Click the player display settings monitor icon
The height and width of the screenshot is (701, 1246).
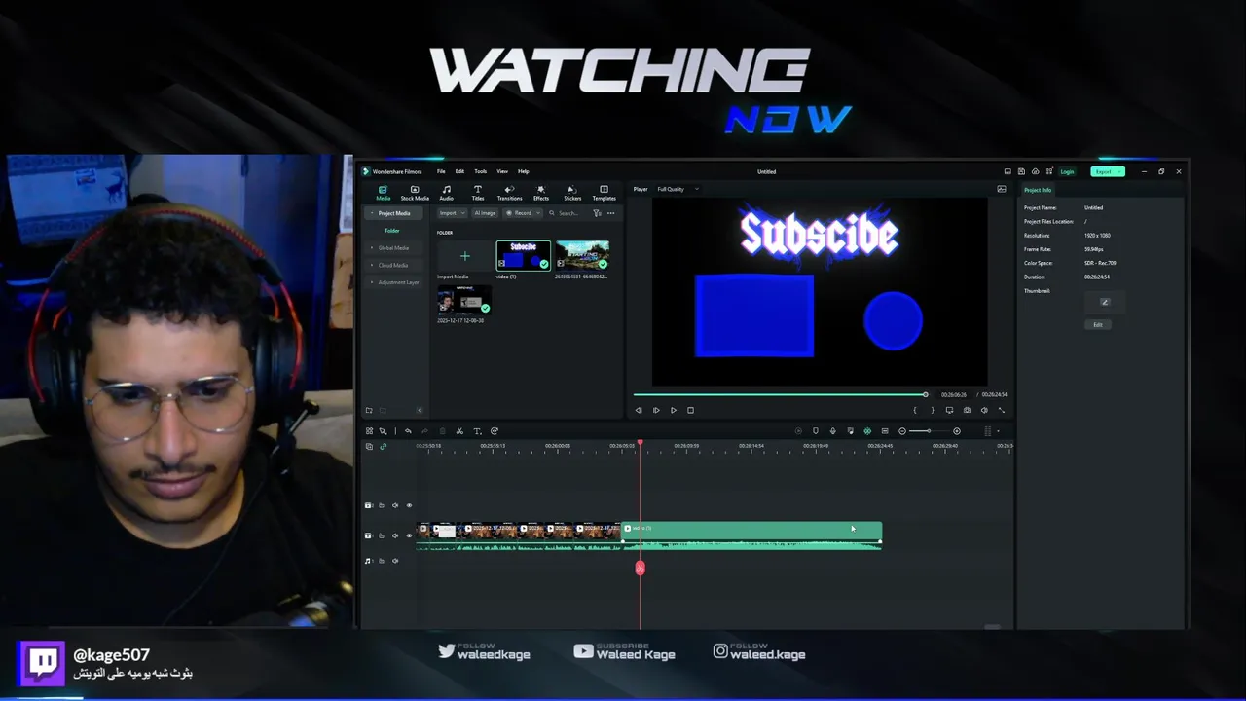pyautogui.click(x=949, y=410)
